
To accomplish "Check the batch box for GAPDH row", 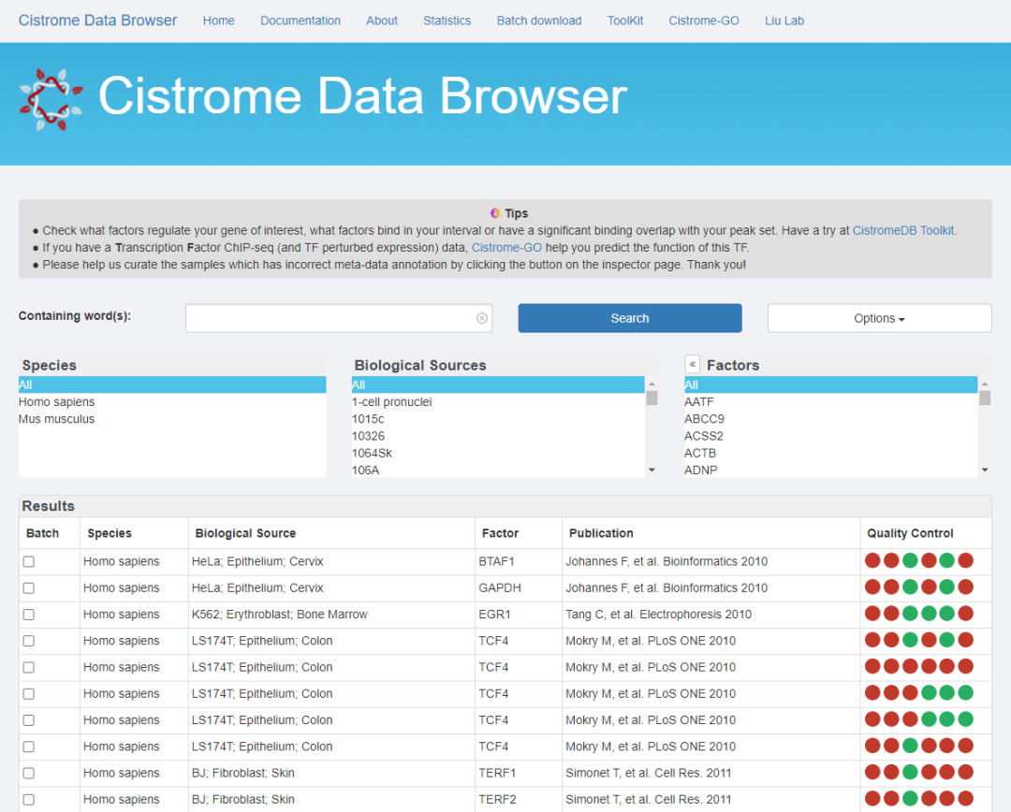I will pos(29,588).
